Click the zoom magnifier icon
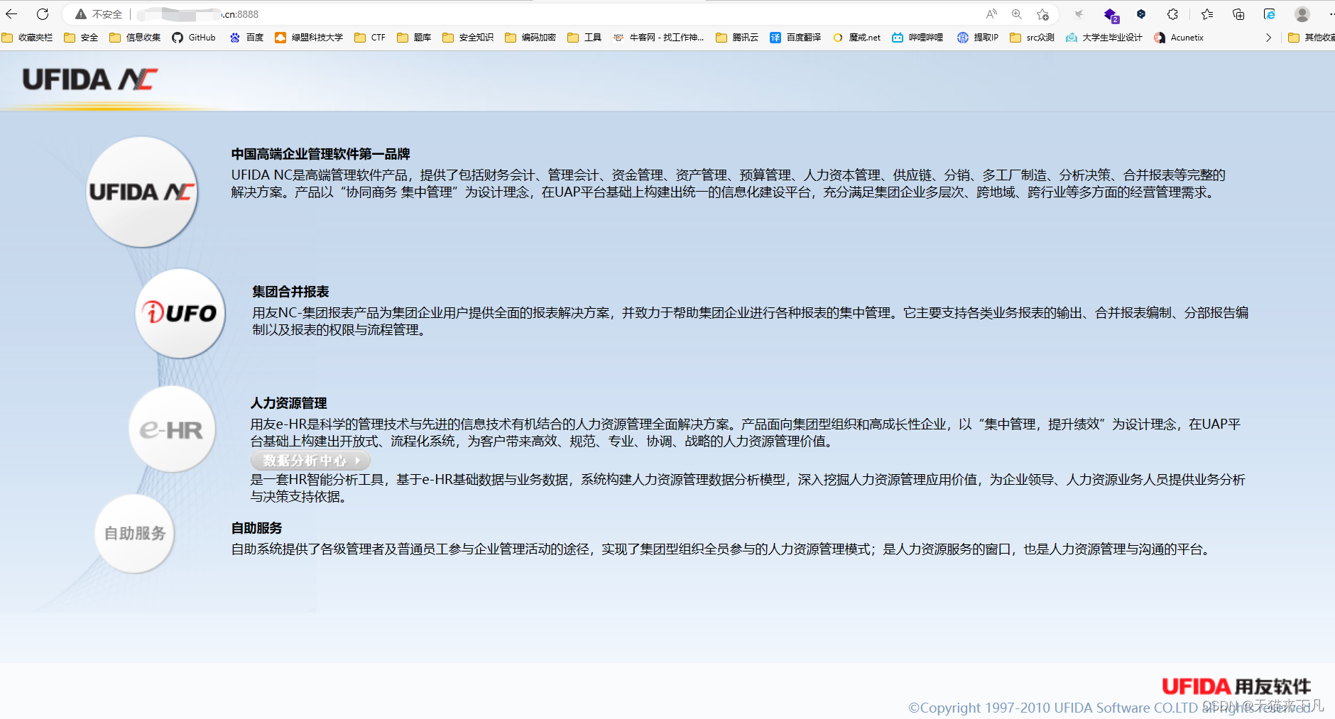Image resolution: width=1335 pixels, height=719 pixels. point(1017,14)
